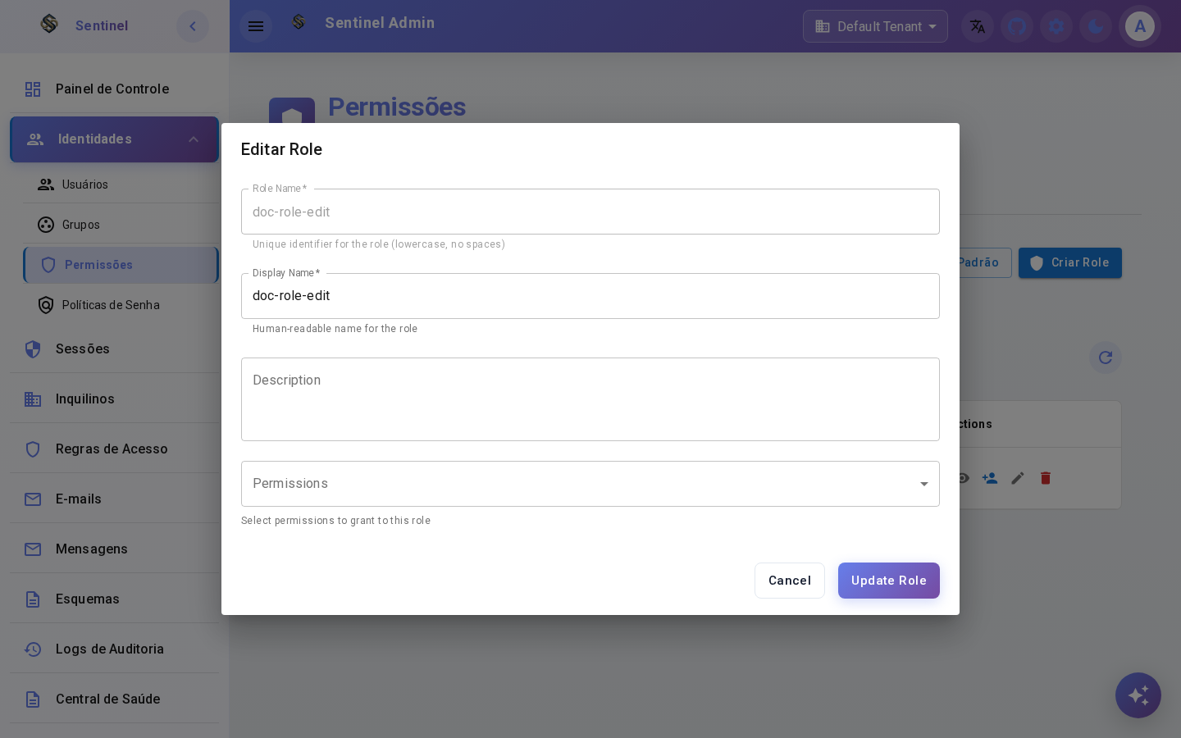Open the GitHub icon link
Screen dimensions: 1181x738
click(x=1017, y=26)
